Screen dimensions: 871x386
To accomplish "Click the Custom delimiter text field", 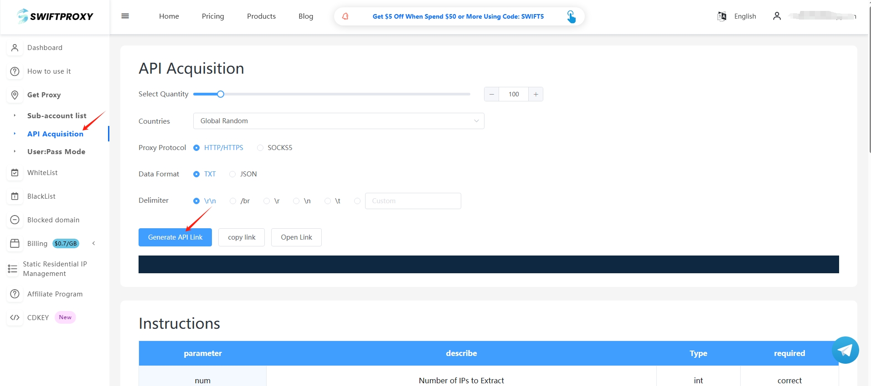I will 412,201.
